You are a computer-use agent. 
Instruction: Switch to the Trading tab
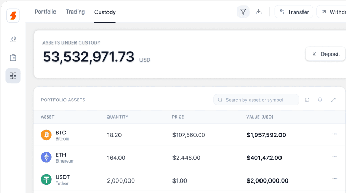(x=75, y=12)
